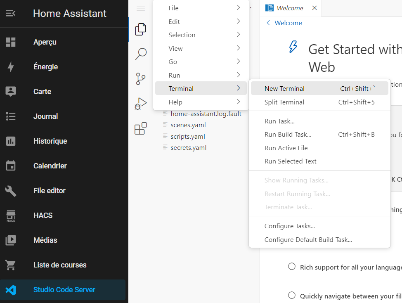Navigate to Journal in sidebar
The height and width of the screenshot is (303, 402).
63,116
